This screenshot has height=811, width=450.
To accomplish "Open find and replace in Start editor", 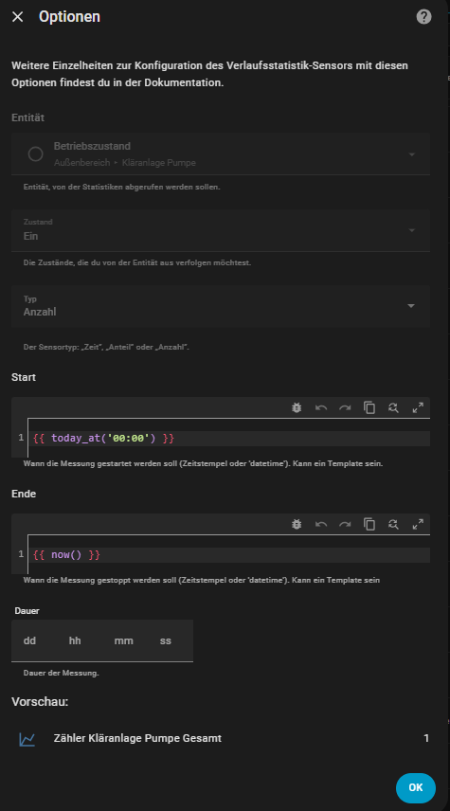I will (x=393, y=407).
